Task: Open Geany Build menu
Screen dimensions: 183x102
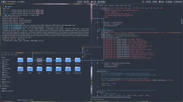Action: (x=122, y=6)
